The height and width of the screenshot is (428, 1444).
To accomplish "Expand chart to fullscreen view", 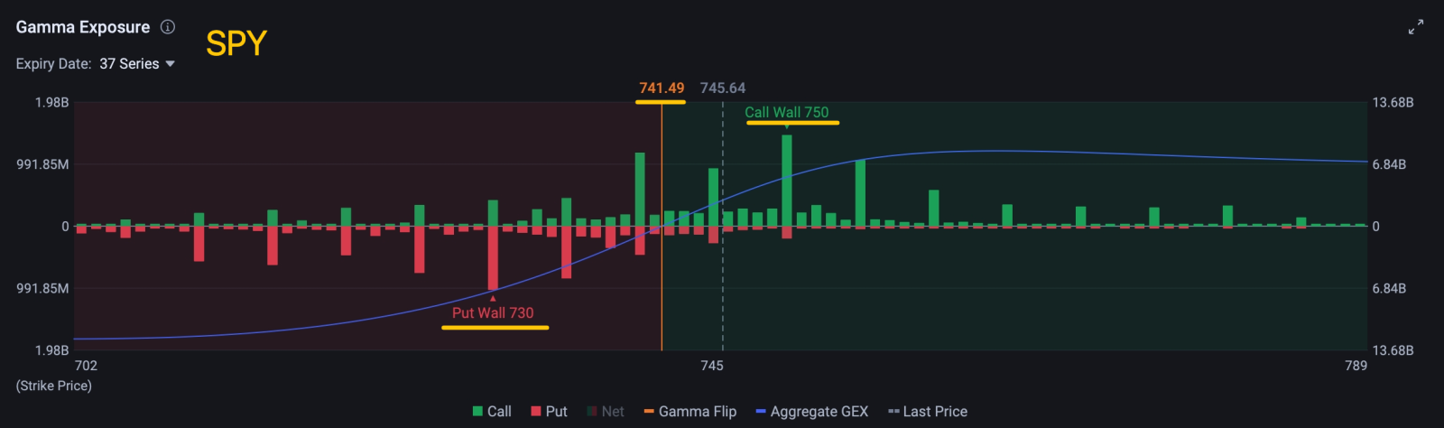I will [x=1416, y=27].
